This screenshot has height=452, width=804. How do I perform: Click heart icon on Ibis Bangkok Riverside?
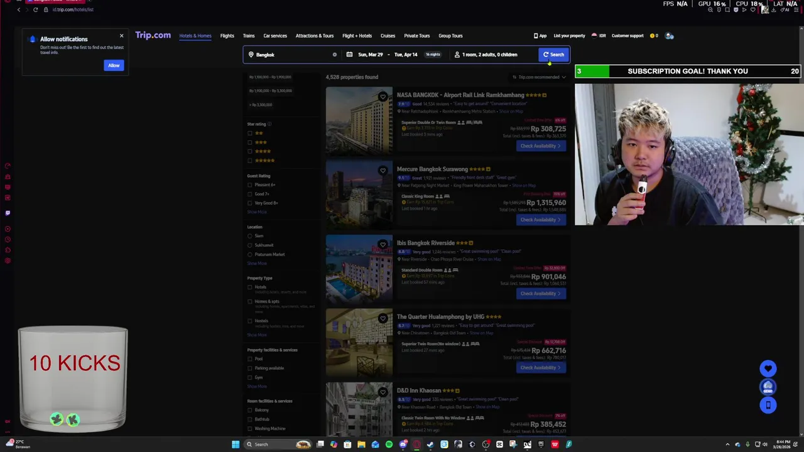tap(383, 244)
